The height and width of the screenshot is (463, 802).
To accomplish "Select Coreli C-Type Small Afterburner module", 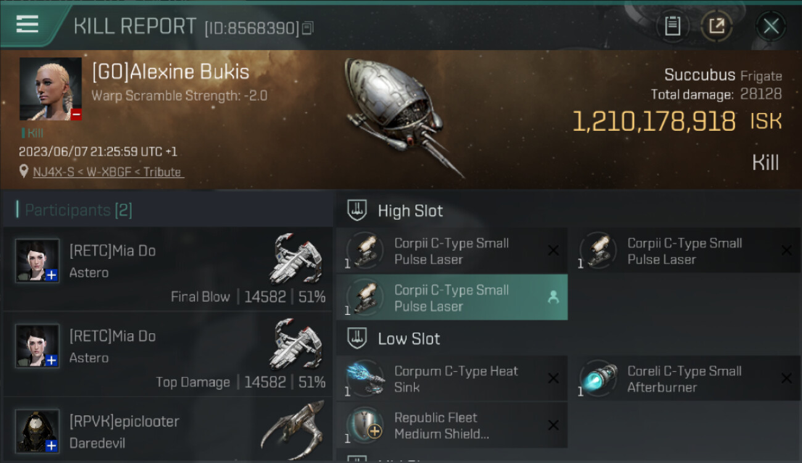I will pos(685,378).
